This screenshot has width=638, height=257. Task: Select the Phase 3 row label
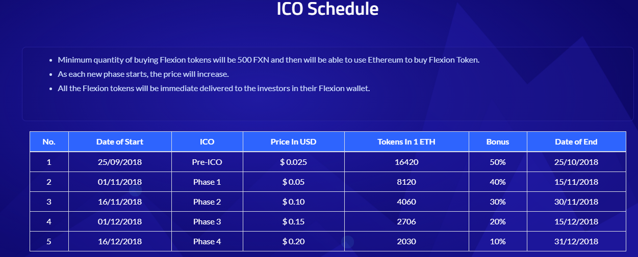[207, 222]
